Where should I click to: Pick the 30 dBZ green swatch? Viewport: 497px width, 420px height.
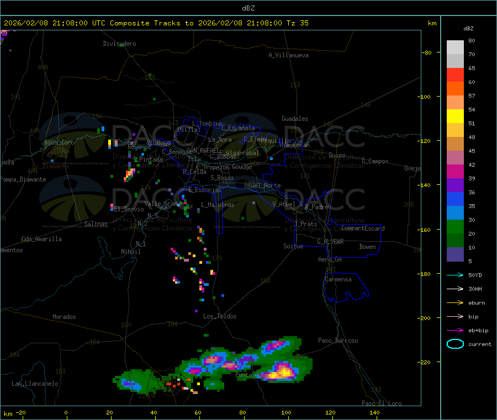point(455,226)
